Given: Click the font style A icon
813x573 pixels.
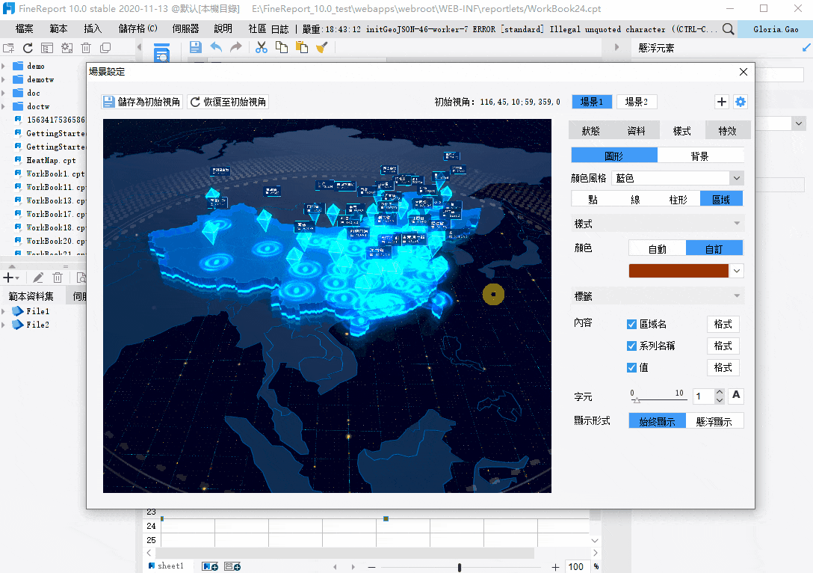Looking at the screenshot, I should (x=736, y=396).
